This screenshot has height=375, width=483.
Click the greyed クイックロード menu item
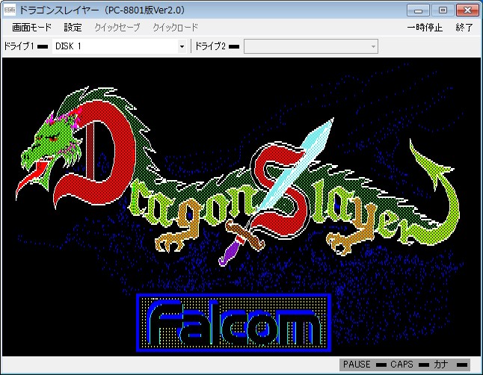click(175, 28)
